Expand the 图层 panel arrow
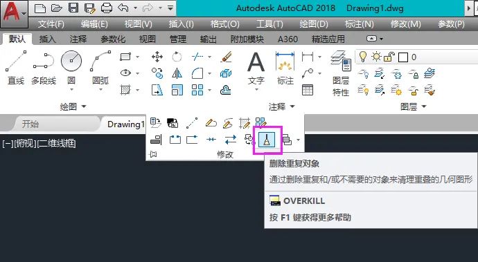The height and width of the screenshot is (262, 478). click(x=424, y=106)
